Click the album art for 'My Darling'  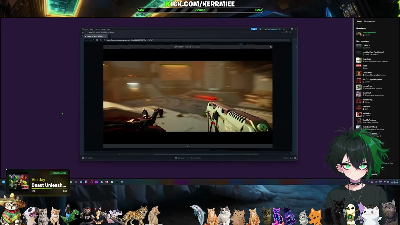pos(359,114)
